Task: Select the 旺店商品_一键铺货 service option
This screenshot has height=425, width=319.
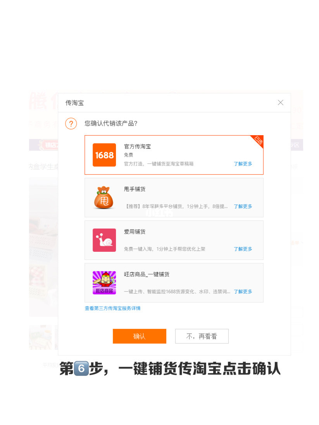Action: coord(174,282)
